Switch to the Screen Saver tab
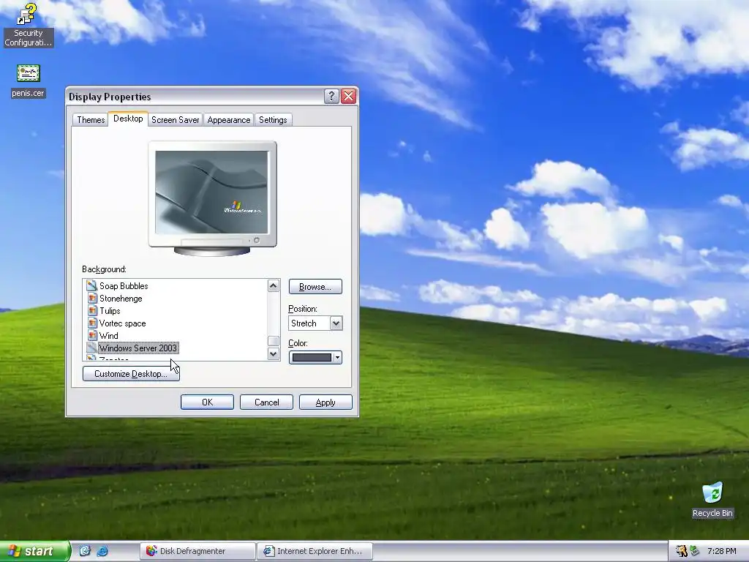749x562 pixels. point(176,120)
